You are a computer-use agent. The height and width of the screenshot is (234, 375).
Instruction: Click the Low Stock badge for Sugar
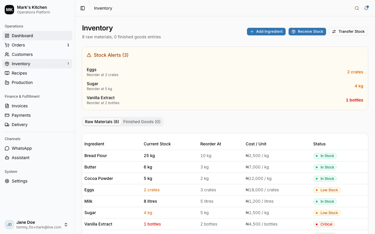tap(327, 213)
